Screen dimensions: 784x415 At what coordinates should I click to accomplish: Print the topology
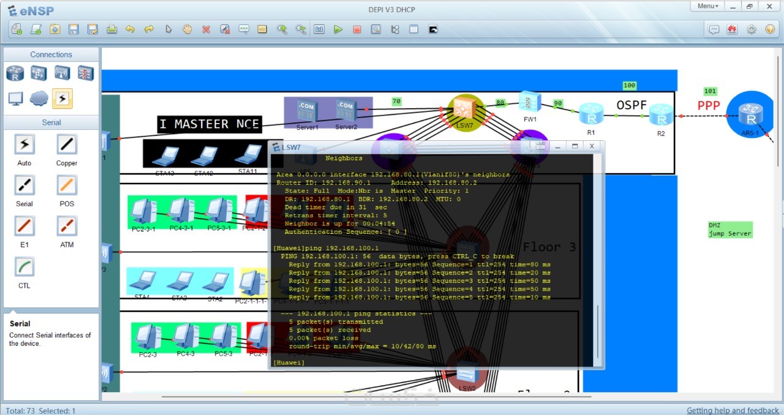(x=111, y=29)
